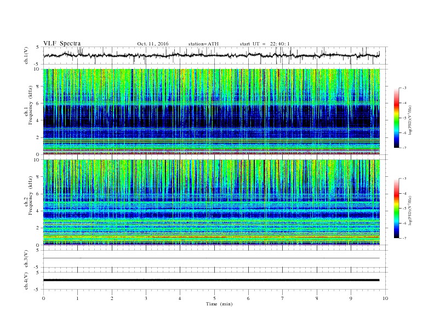Click the 'Time (min)' axis label
This screenshot has height=335, width=434.
point(219,304)
